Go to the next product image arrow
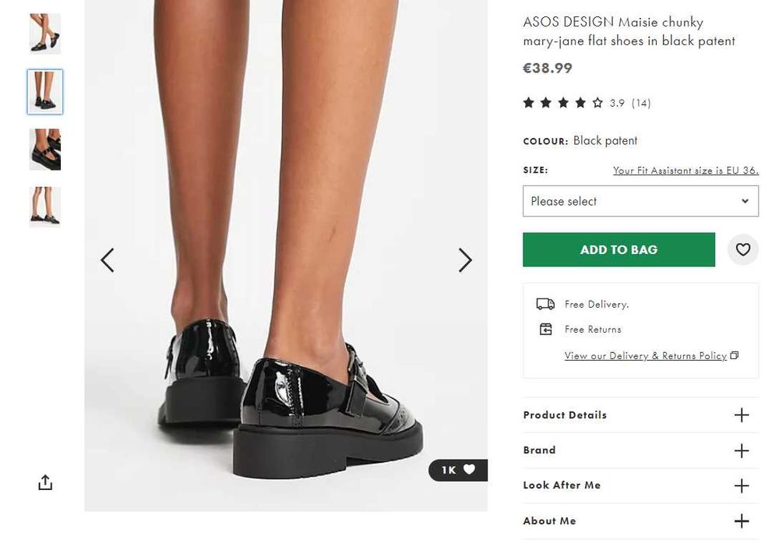779x543 pixels. 465,260
